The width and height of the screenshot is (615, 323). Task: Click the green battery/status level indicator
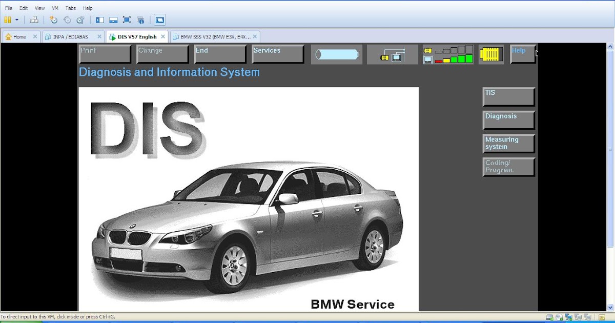448,54
